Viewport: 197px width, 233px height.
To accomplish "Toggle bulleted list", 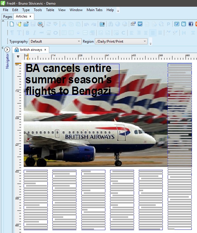I will pyautogui.click(x=64, y=33).
